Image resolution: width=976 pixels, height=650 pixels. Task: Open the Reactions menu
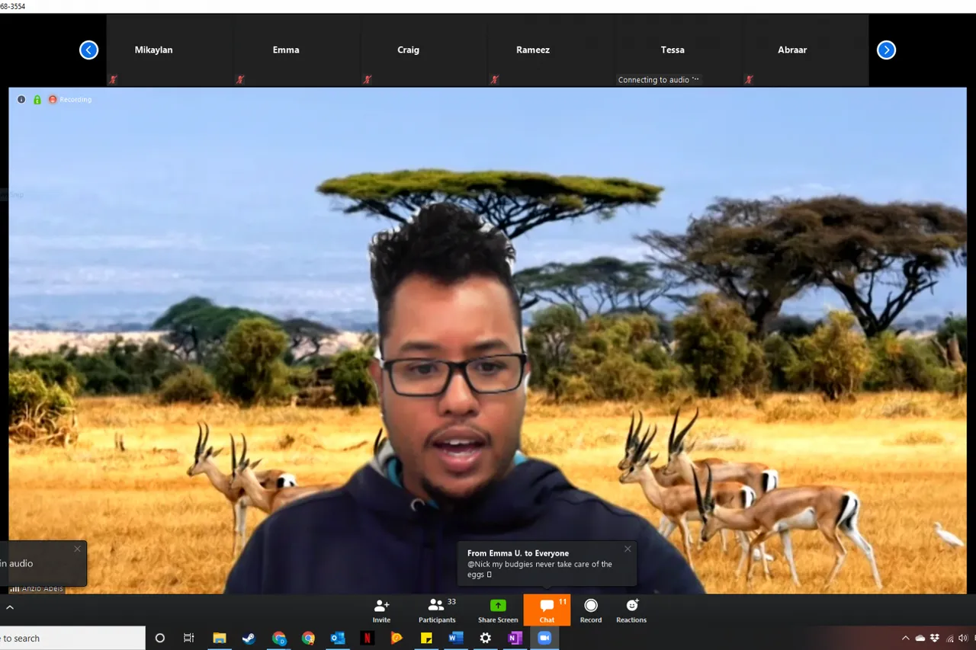[631, 610]
